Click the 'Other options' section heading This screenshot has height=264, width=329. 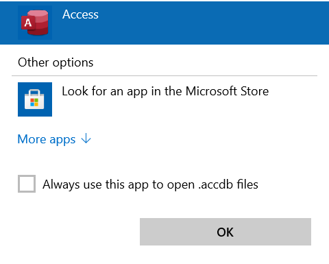pos(56,62)
